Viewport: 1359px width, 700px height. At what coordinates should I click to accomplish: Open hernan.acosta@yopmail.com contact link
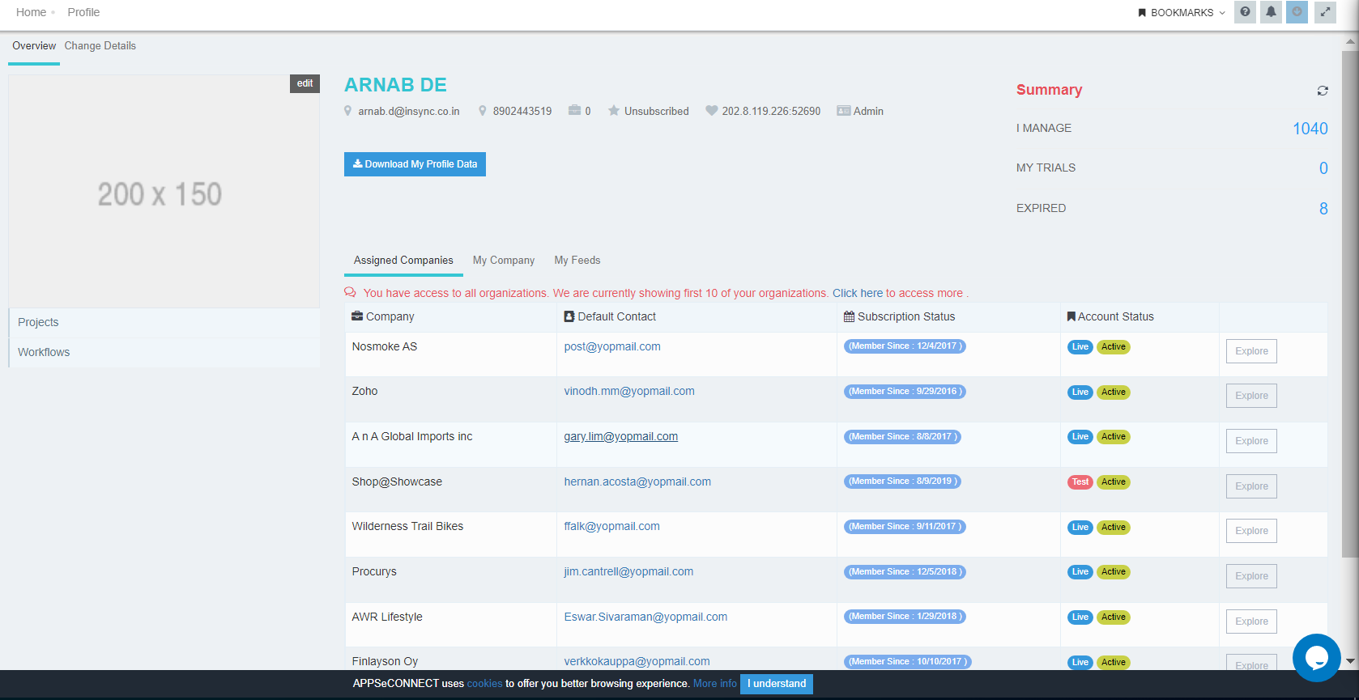[637, 482]
